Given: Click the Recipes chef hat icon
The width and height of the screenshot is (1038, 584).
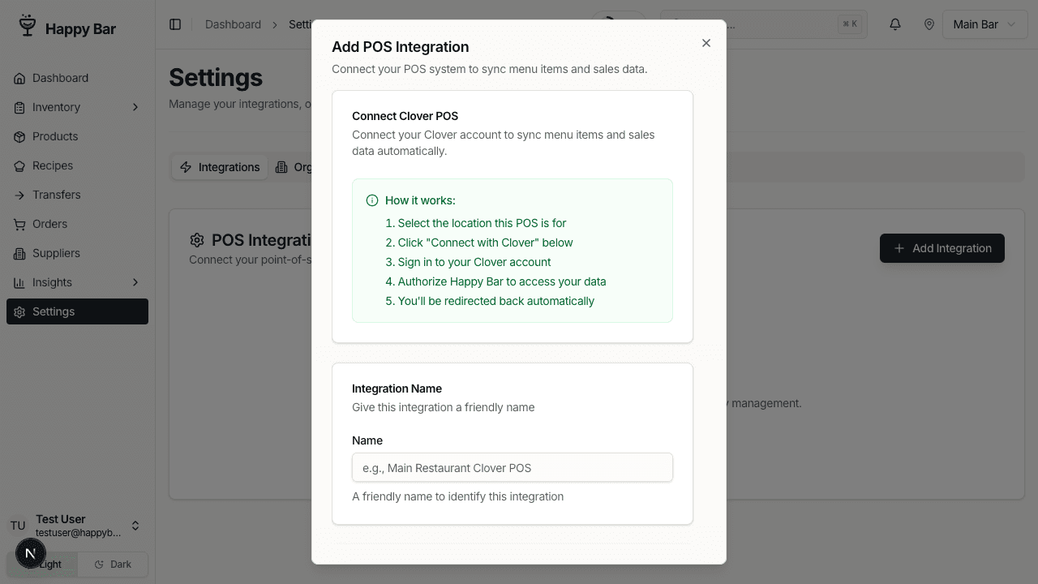Looking at the screenshot, I should pyautogui.click(x=19, y=166).
